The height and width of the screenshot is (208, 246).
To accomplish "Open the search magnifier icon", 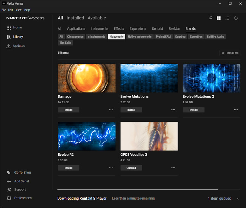I will 211,18.
